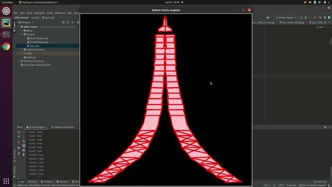332x187 pixels.
Task: Switch to the pic_1639_20.9.png editor tab
Action: [x=293, y=22]
